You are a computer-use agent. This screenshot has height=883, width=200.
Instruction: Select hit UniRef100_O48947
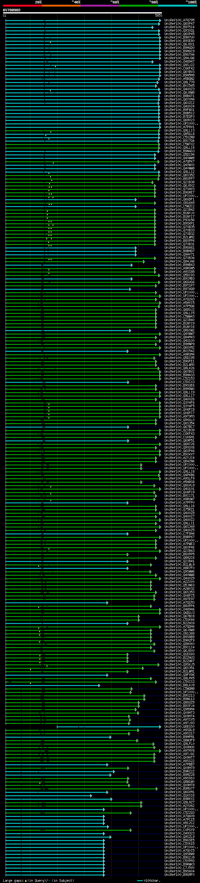coord(179,62)
